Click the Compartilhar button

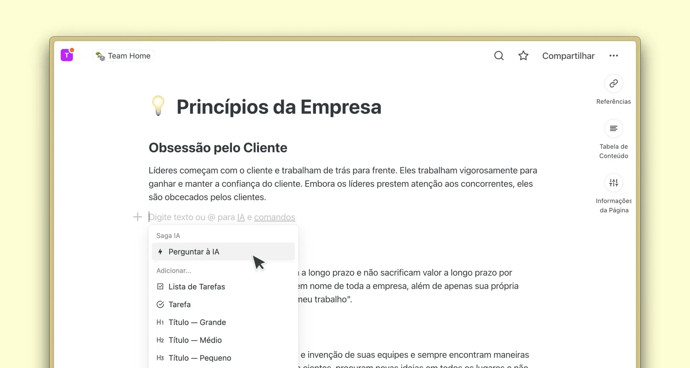(568, 56)
